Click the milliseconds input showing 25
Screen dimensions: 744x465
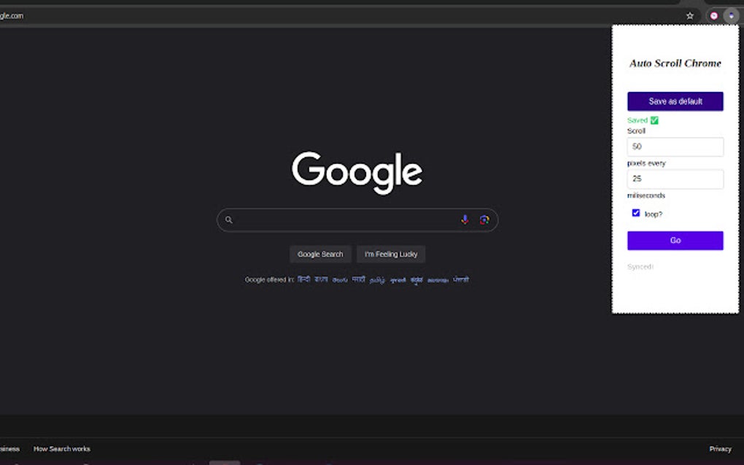pyautogui.click(x=675, y=179)
